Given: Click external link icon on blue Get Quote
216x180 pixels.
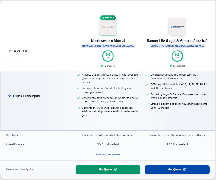Looking at the screenshot, I should tap(185, 169).
